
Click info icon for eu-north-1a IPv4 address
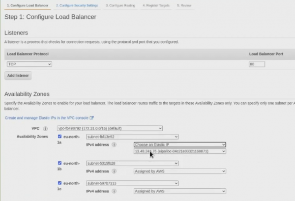(x=114, y=145)
